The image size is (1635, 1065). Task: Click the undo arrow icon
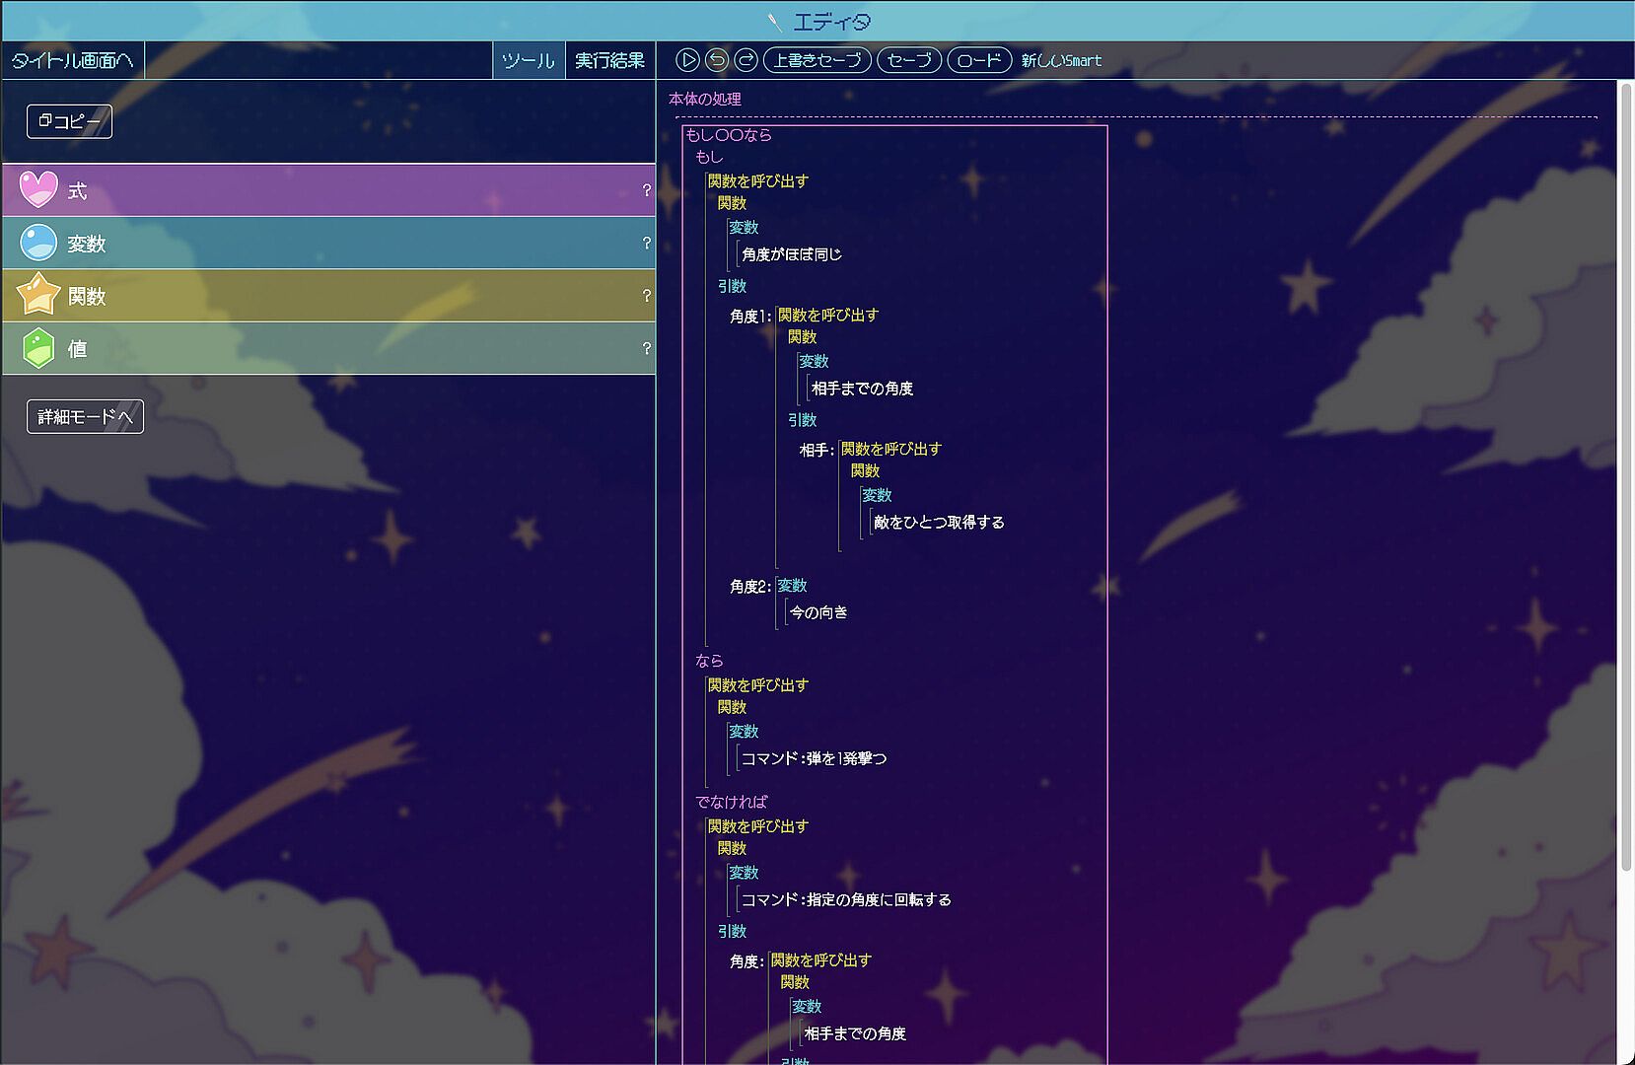717,60
